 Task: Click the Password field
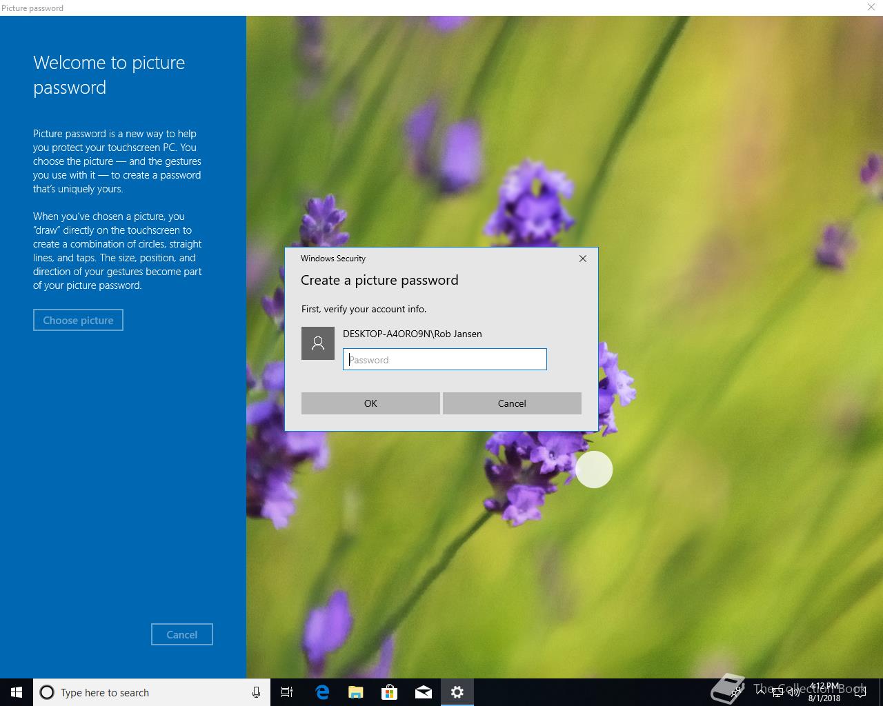point(445,359)
